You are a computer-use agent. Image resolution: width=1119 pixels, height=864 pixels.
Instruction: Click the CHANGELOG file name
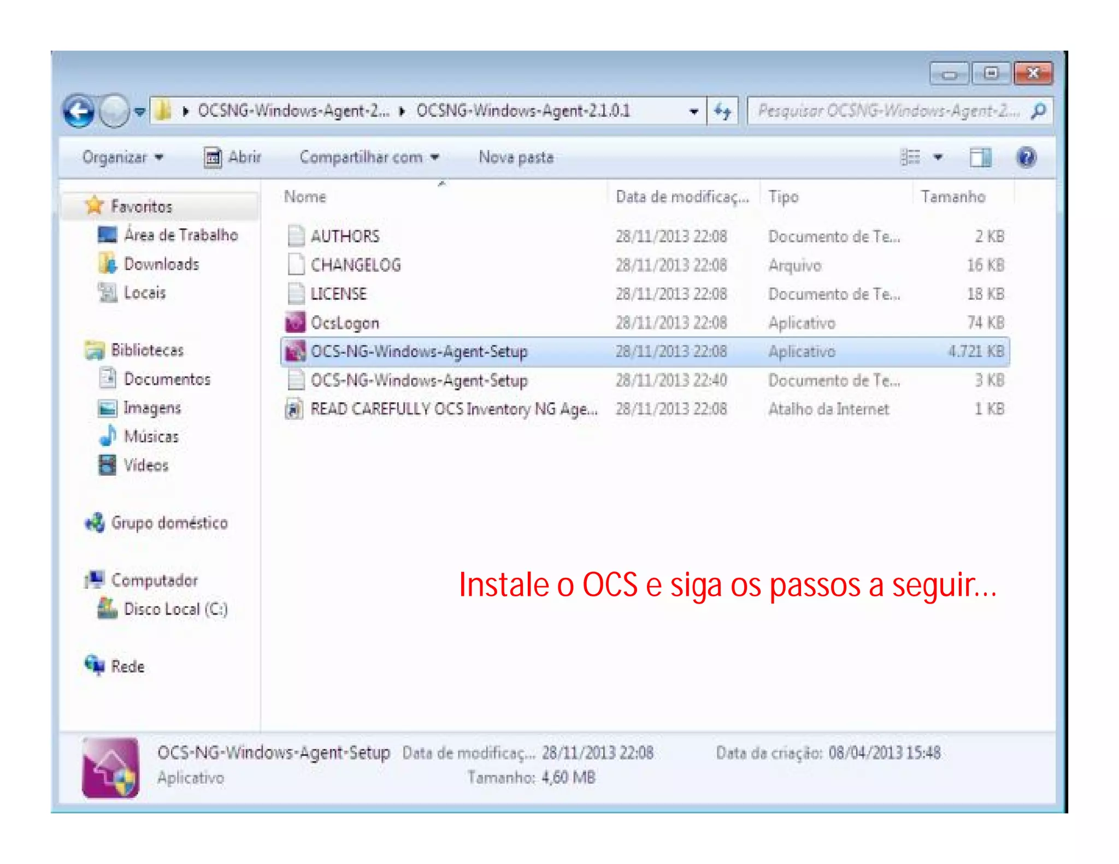point(356,265)
